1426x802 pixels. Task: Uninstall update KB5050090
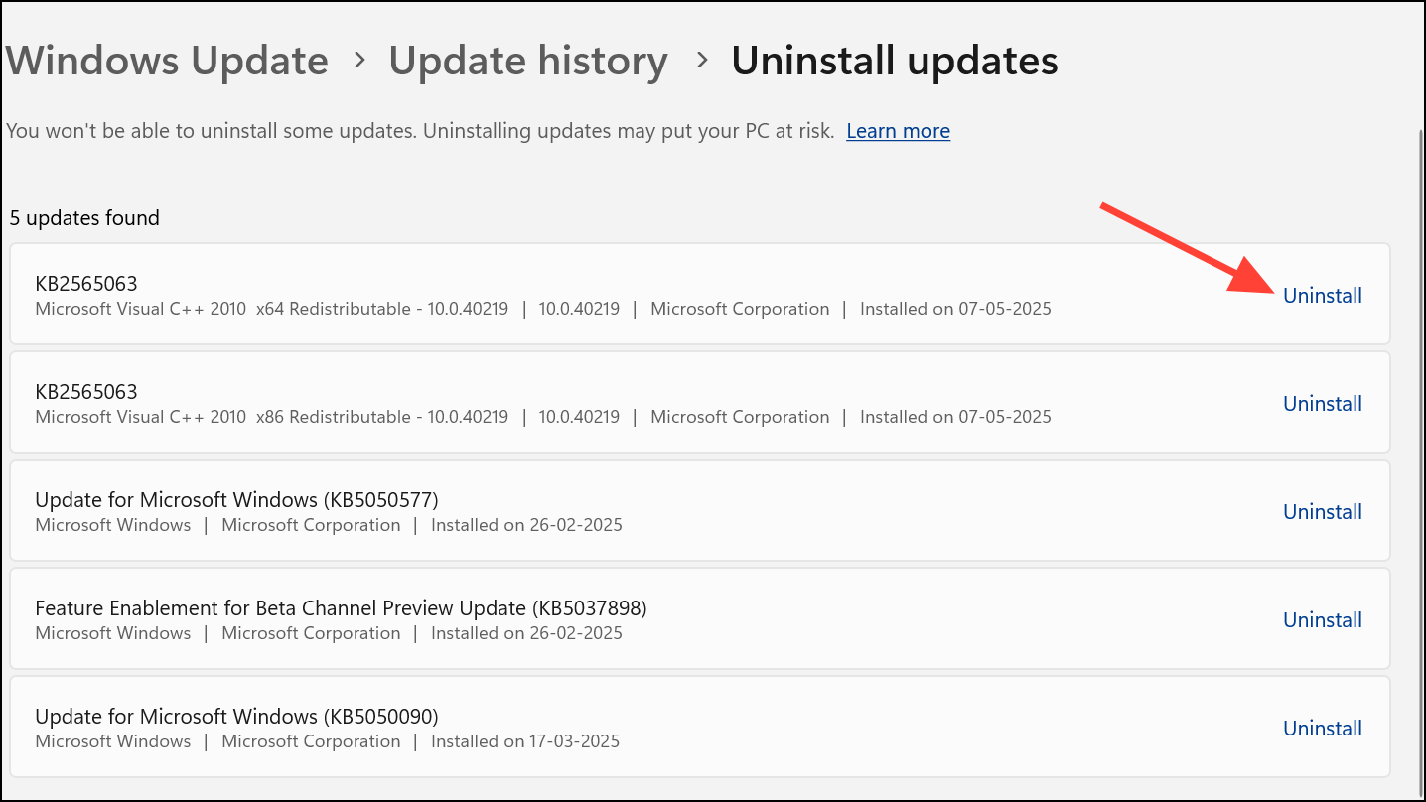(x=1322, y=728)
